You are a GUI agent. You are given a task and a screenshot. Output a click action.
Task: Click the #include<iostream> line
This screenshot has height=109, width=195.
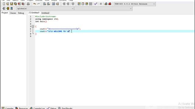46,16
